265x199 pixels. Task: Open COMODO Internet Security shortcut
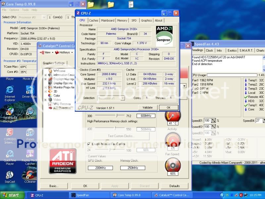click(10, 133)
